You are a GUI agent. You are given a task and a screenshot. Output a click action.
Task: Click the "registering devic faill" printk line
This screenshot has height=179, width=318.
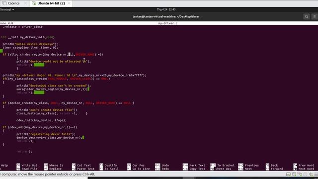pos(46,134)
